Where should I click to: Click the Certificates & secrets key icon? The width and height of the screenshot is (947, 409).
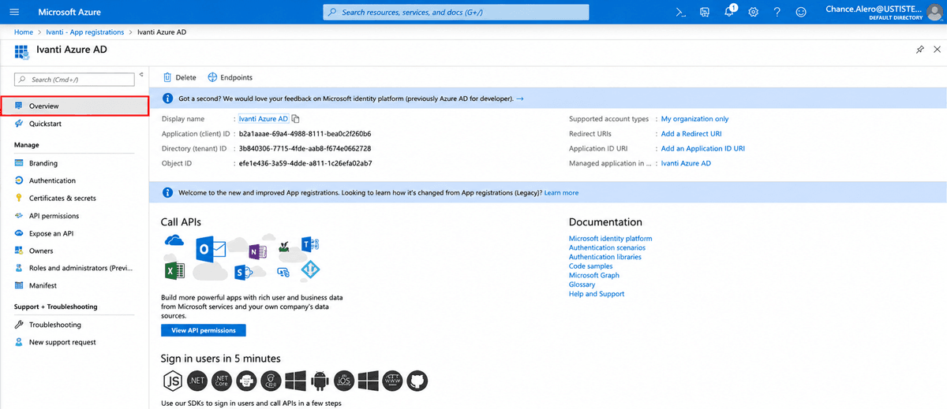pos(19,198)
